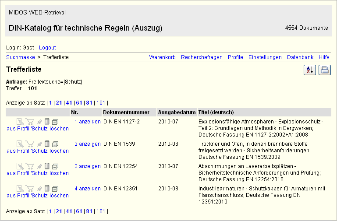Screen dimensions: 337x221
Task: Click the print results icon
Action: (x=324, y=70)
